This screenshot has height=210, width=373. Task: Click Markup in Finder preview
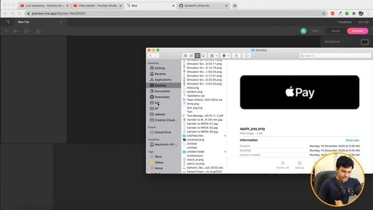(x=300, y=164)
